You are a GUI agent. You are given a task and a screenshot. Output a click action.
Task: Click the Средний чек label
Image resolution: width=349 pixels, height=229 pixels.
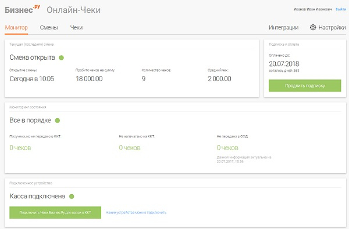pyautogui.click(x=218, y=70)
